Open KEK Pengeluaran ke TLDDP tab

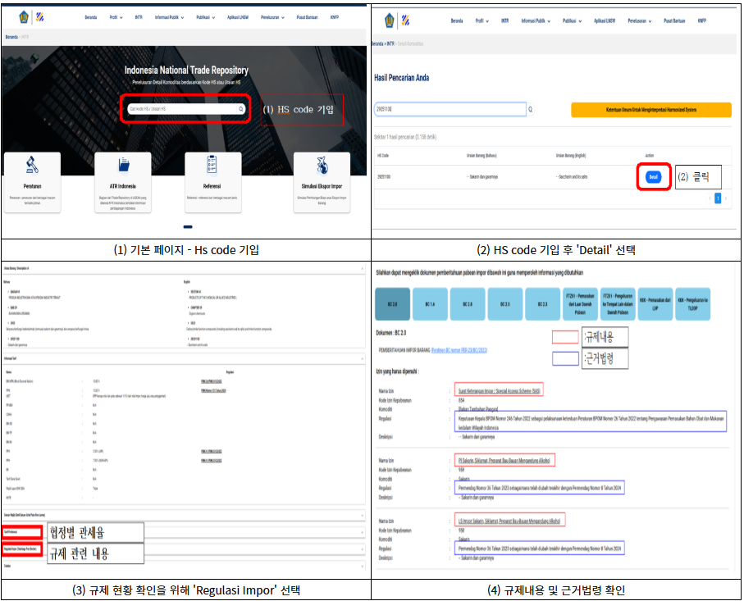[x=692, y=303]
